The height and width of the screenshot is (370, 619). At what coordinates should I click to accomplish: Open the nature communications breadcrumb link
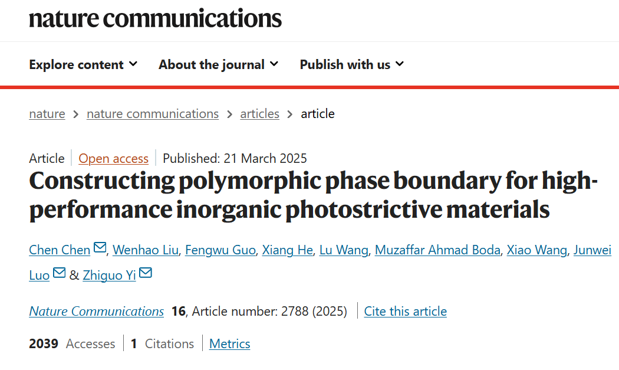(153, 114)
